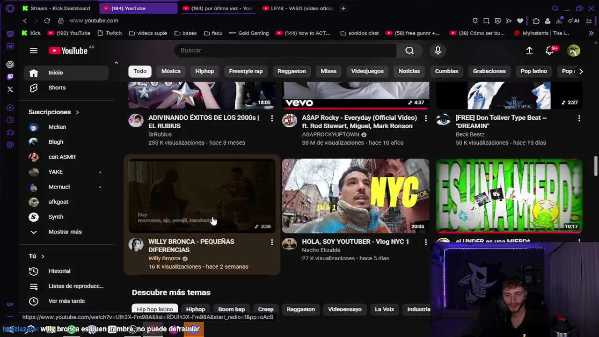Go back with the browser arrow

tap(25, 21)
